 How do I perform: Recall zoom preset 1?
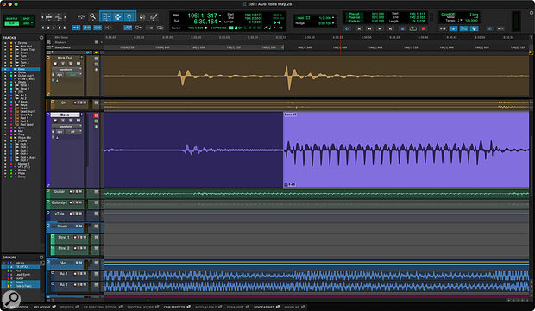tap(43, 28)
